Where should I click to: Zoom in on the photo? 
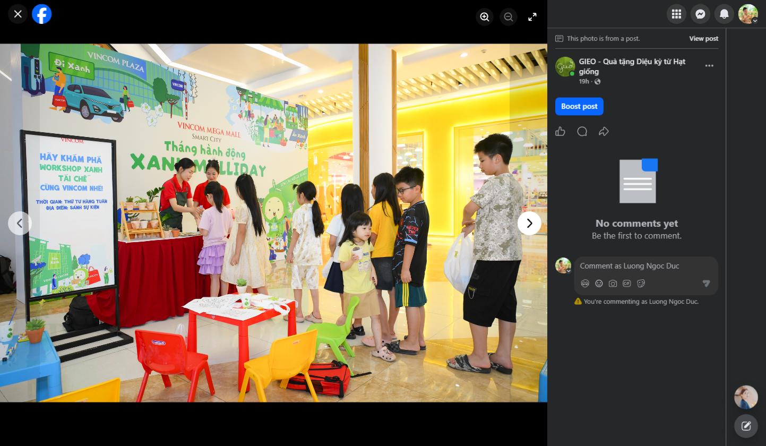coord(485,17)
